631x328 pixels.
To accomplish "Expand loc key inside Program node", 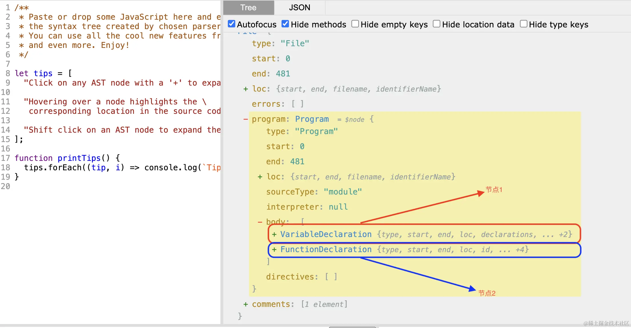I will click(x=260, y=177).
